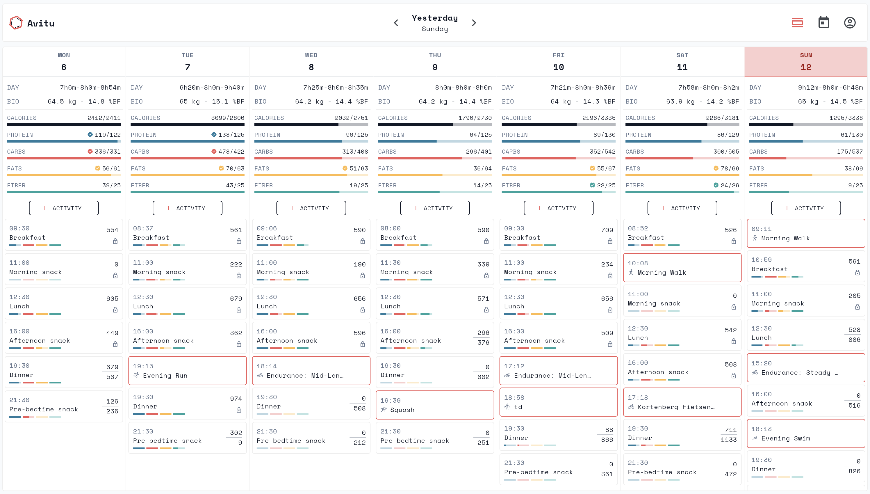
Task: Click the walking icon on Saturday Morning Walk
Action: click(x=631, y=272)
